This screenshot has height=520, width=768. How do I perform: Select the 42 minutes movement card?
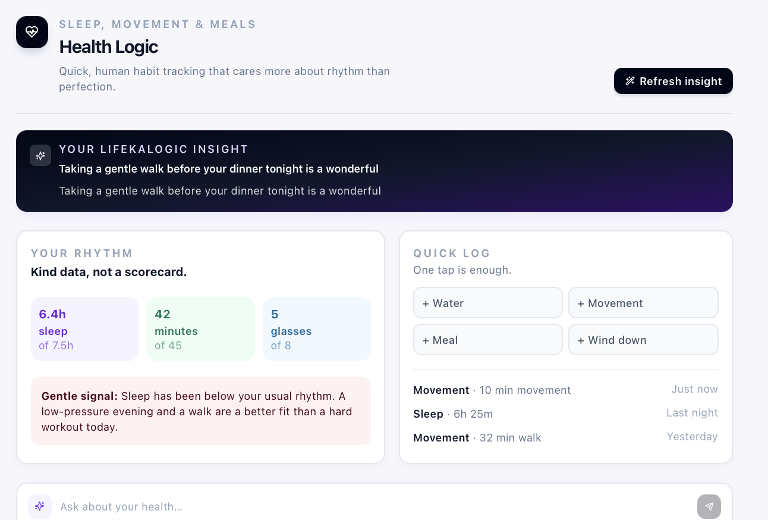tap(201, 329)
